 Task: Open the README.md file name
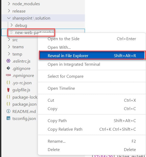[24, 111]
